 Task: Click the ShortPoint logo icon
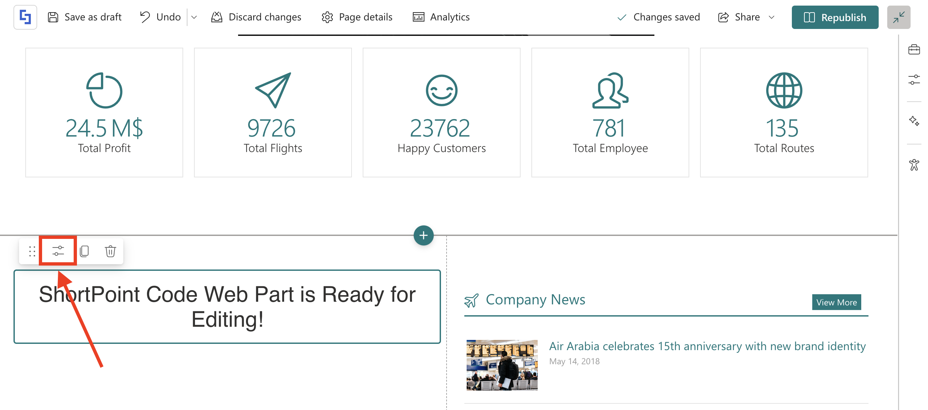tap(25, 17)
